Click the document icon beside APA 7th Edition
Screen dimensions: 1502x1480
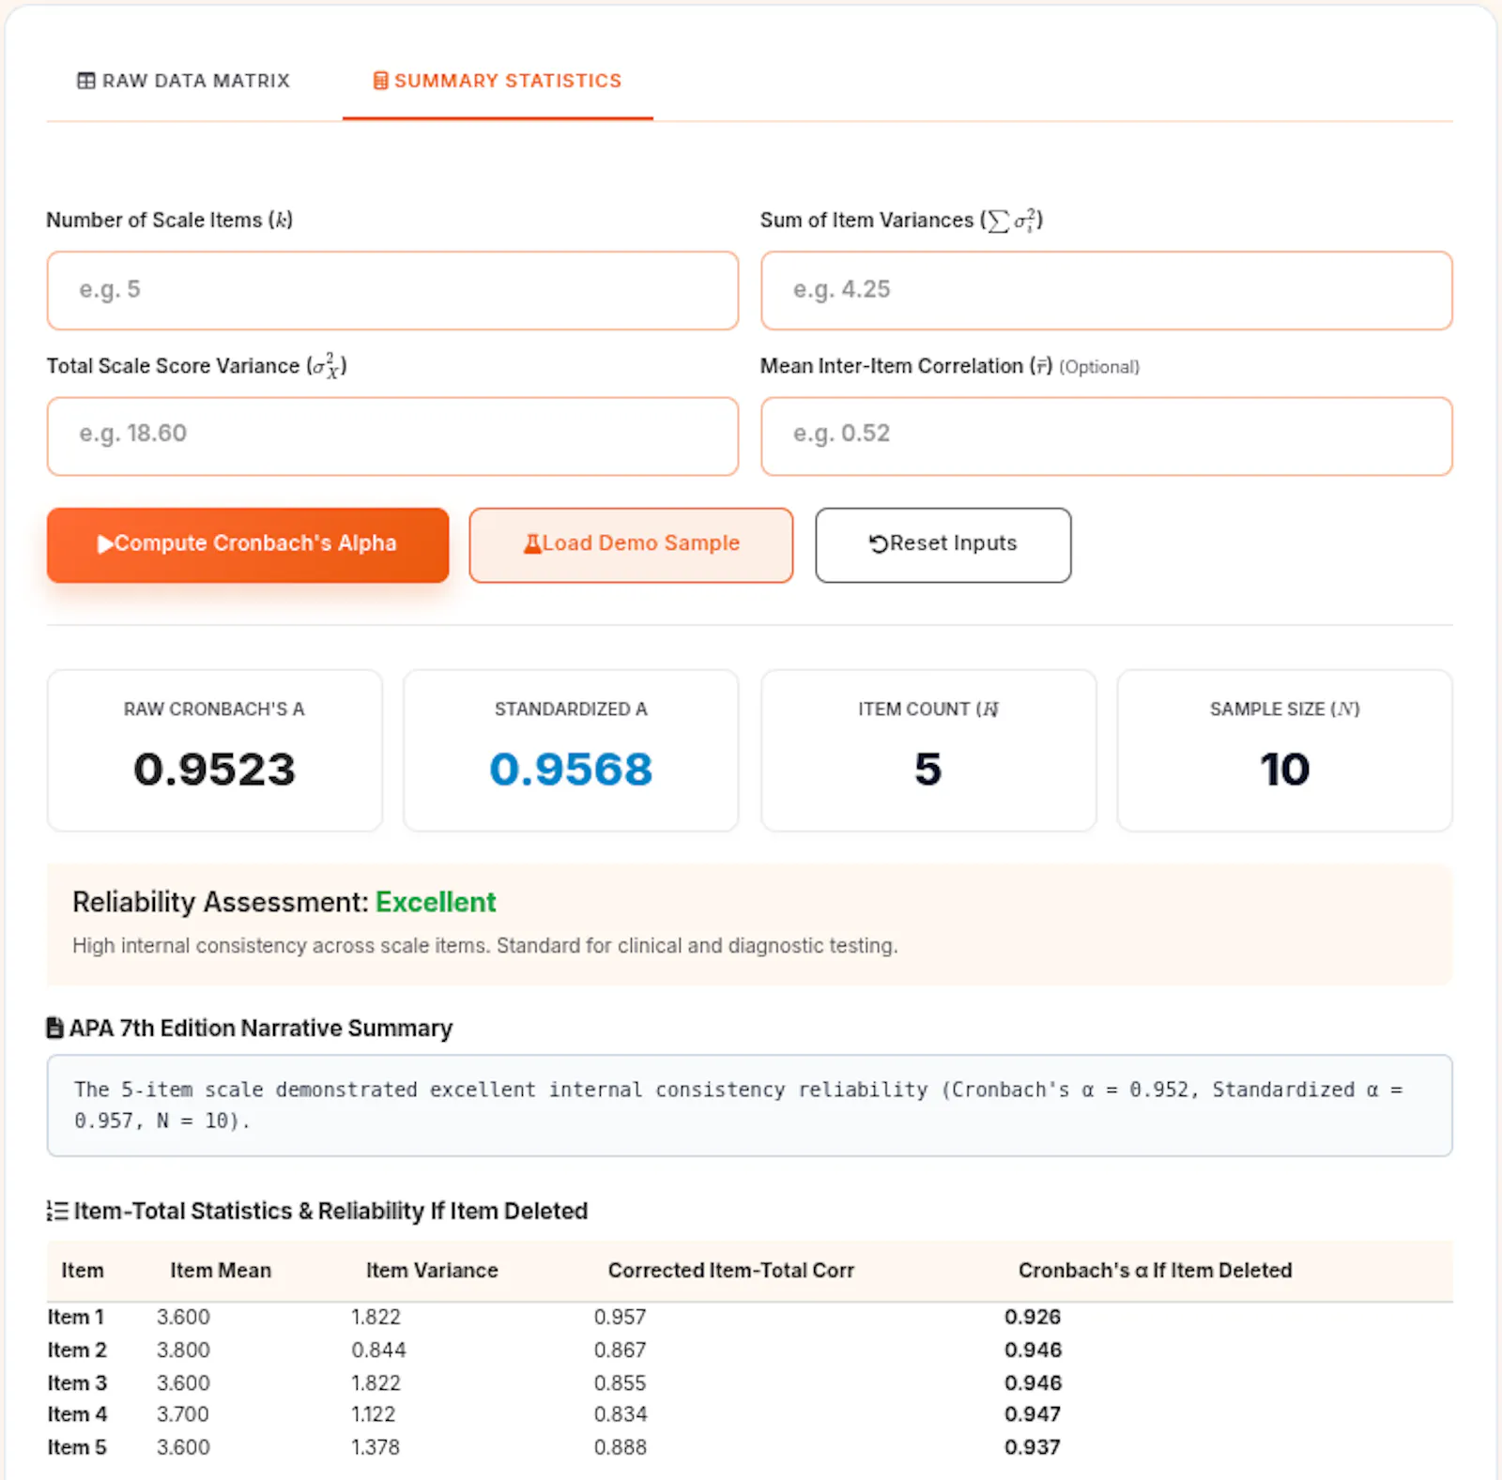(x=55, y=1029)
